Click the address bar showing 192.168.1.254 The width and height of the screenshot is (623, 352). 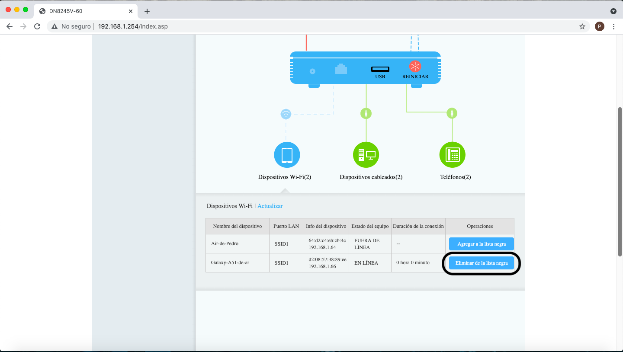[x=303, y=26]
